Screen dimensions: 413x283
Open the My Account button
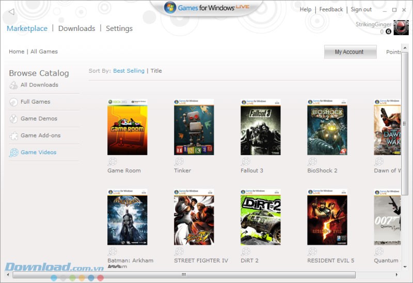point(351,52)
